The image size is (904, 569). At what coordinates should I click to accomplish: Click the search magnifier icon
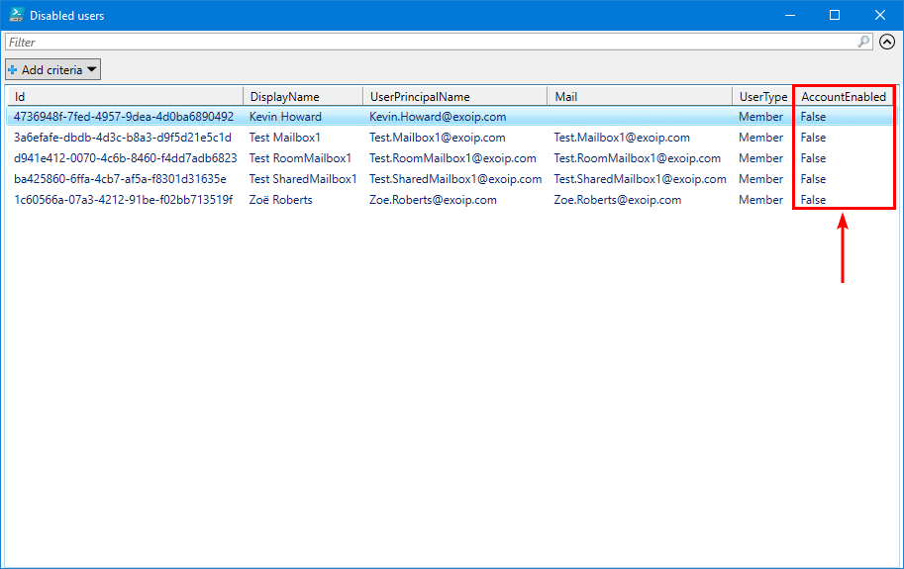coord(863,43)
